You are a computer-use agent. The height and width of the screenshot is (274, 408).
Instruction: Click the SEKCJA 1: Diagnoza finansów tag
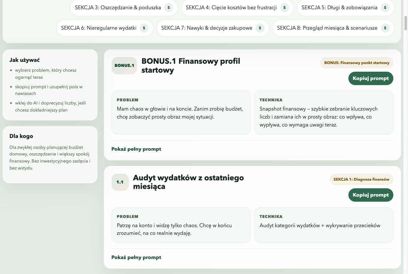click(x=361, y=179)
